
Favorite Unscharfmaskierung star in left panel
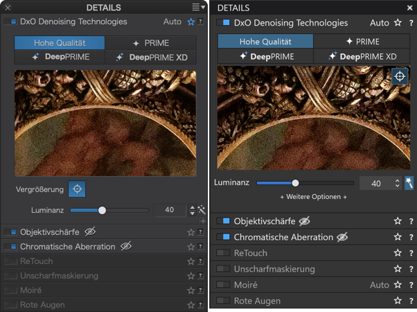pyautogui.click(x=191, y=276)
